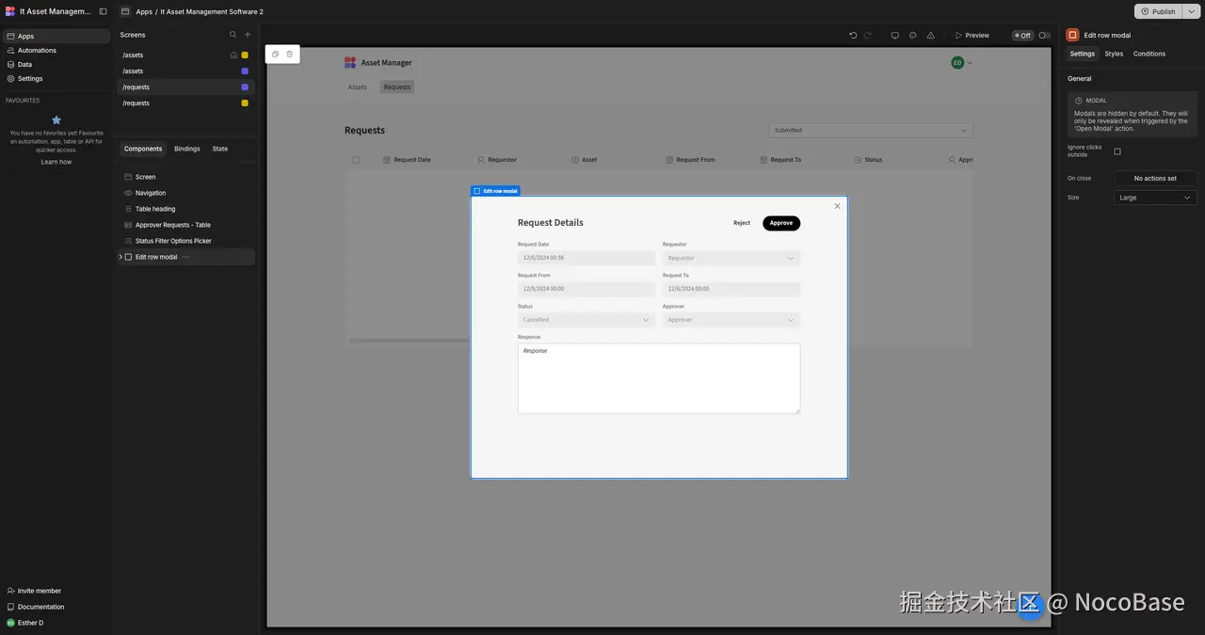Click the app window icon before the Apps breadcrumb
1205x635 pixels.
[125, 11]
